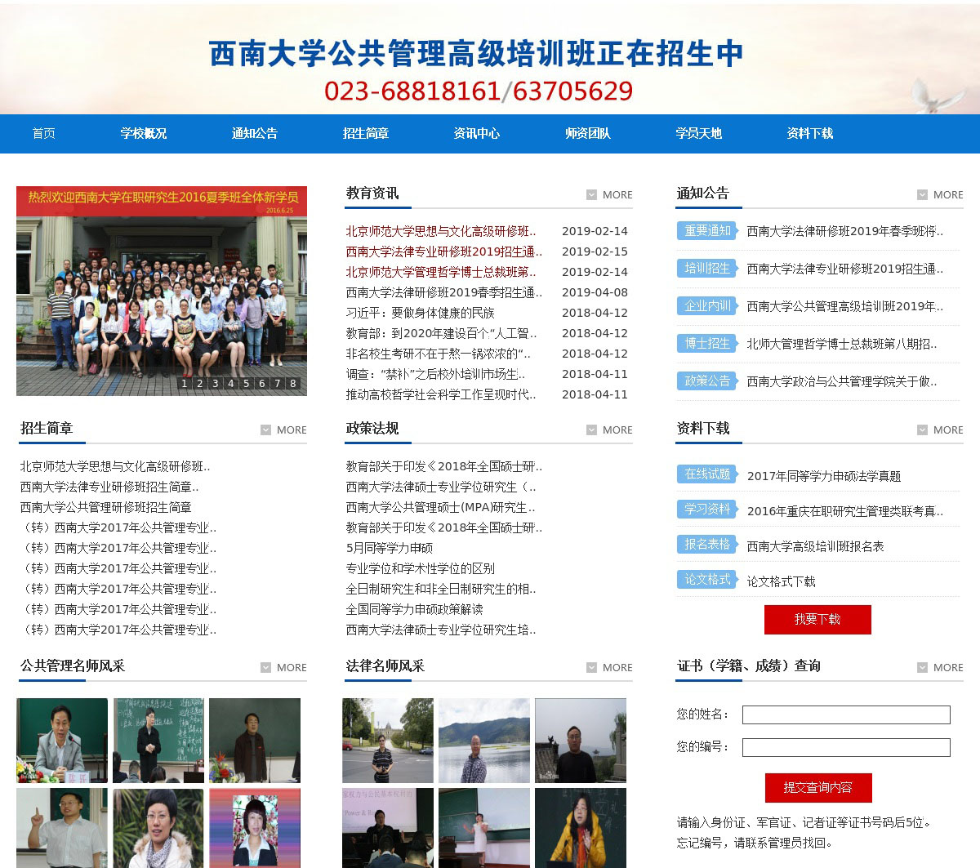Open 西南大学公共管理研修班招生简章 link
Screen dimensions: 980x868
[x=106, y=507]
